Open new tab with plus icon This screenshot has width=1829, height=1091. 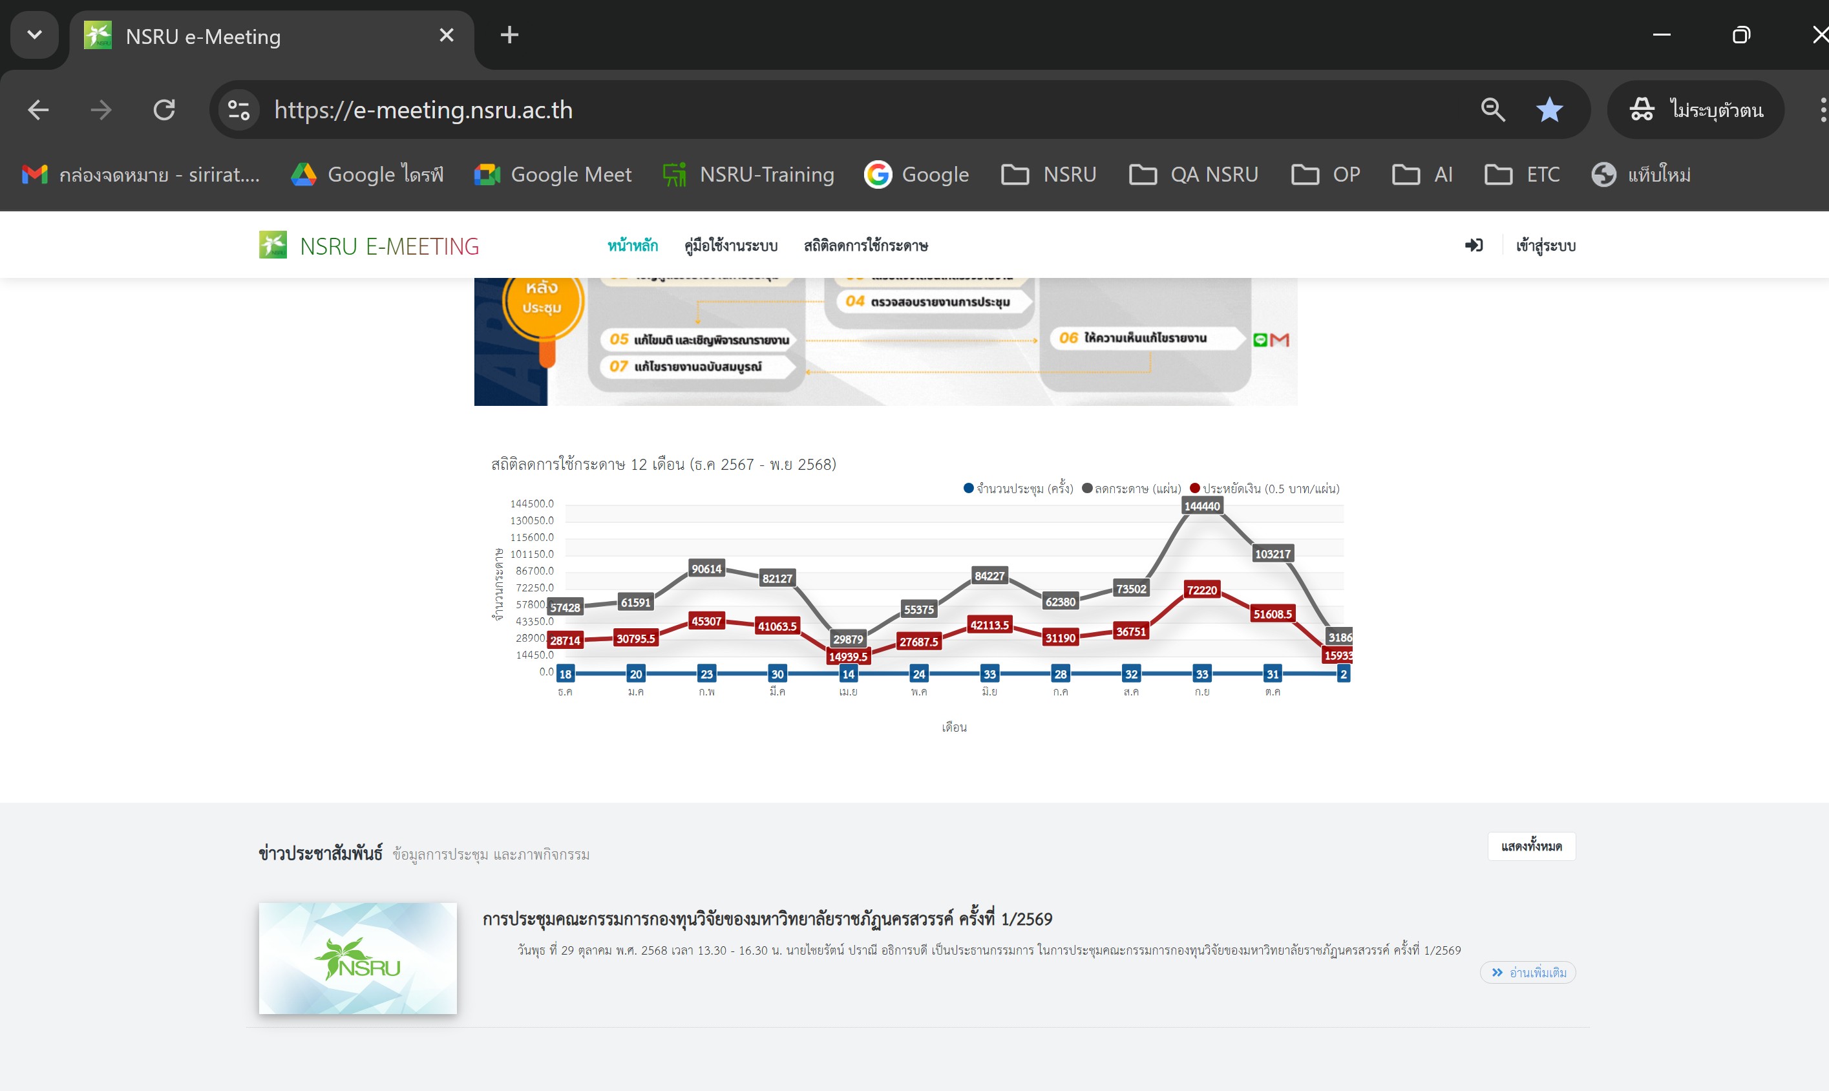(509, 36)
